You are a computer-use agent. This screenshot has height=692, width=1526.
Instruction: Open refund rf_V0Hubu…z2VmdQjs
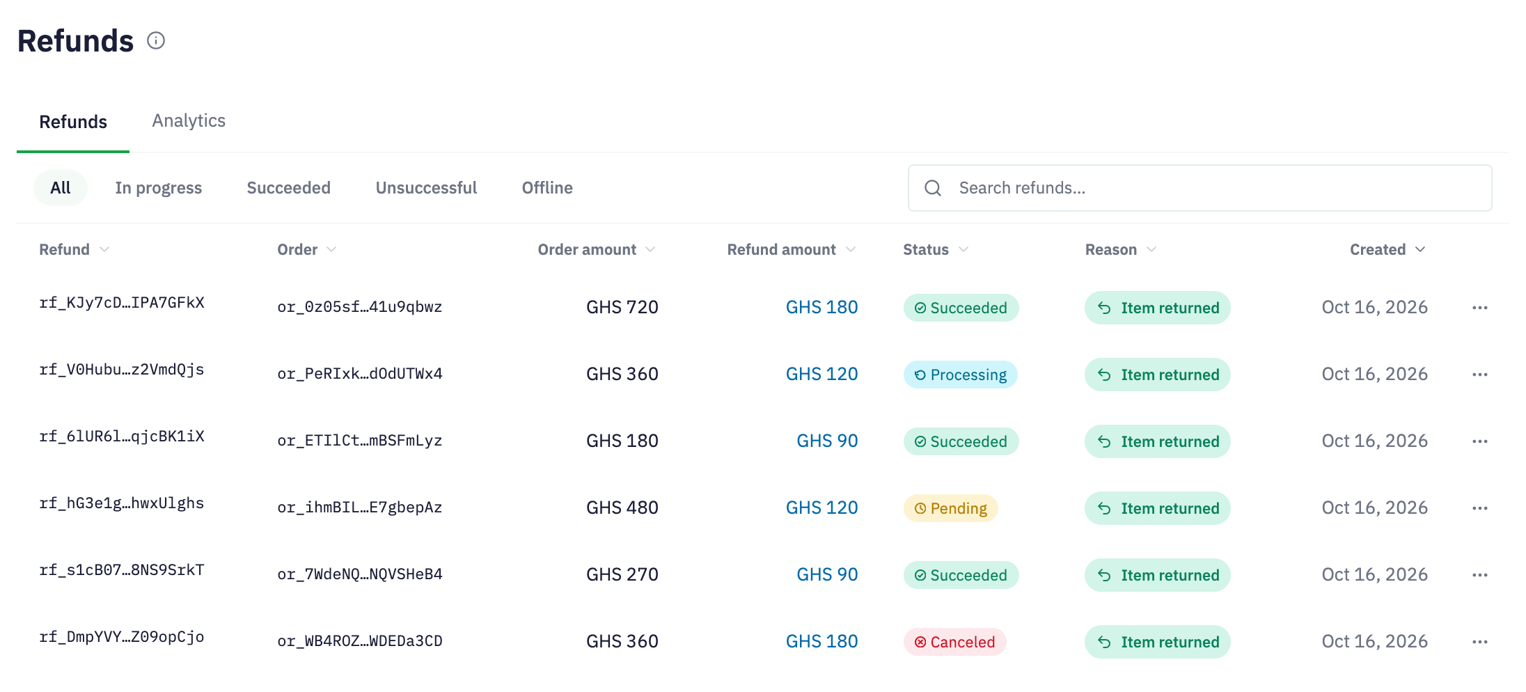coord(122,370)
